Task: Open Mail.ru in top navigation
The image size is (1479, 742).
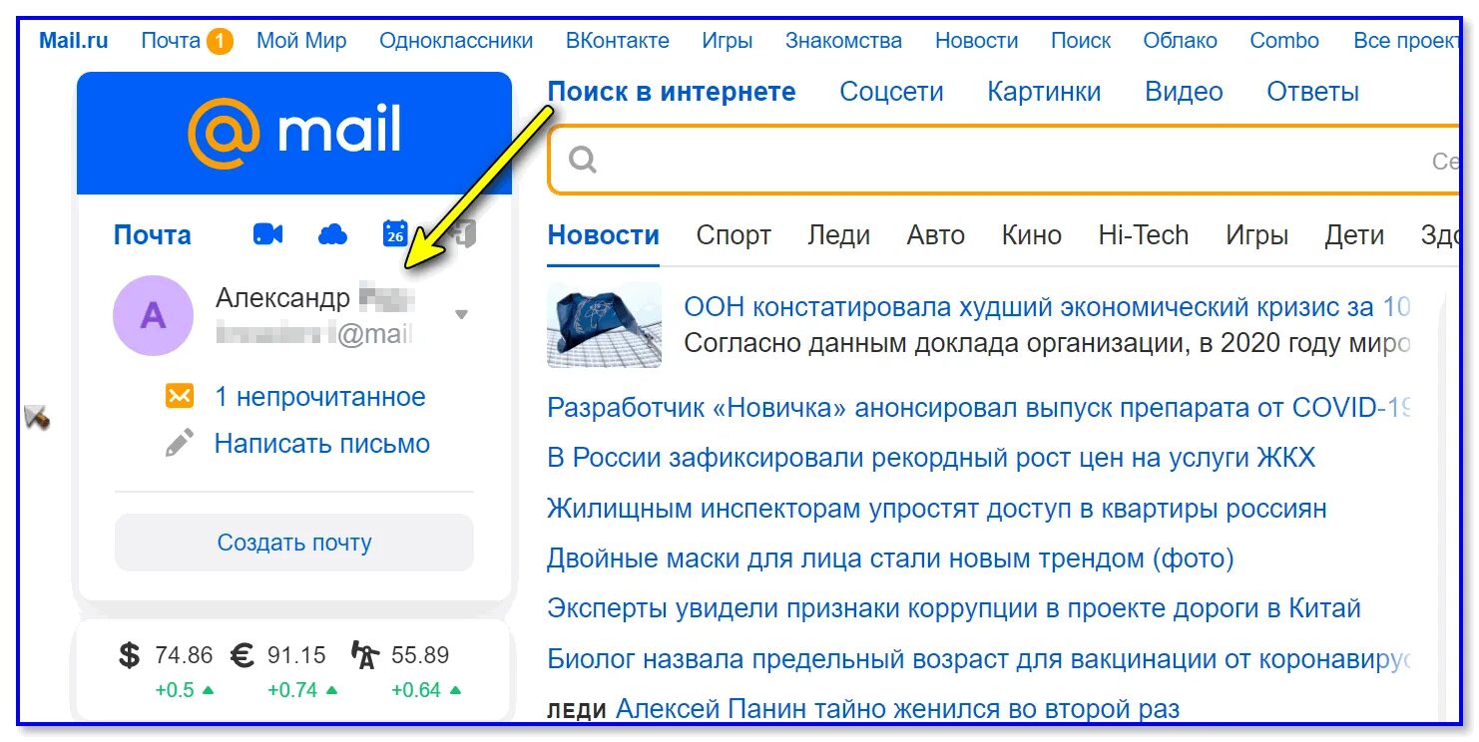Action: 74,41
